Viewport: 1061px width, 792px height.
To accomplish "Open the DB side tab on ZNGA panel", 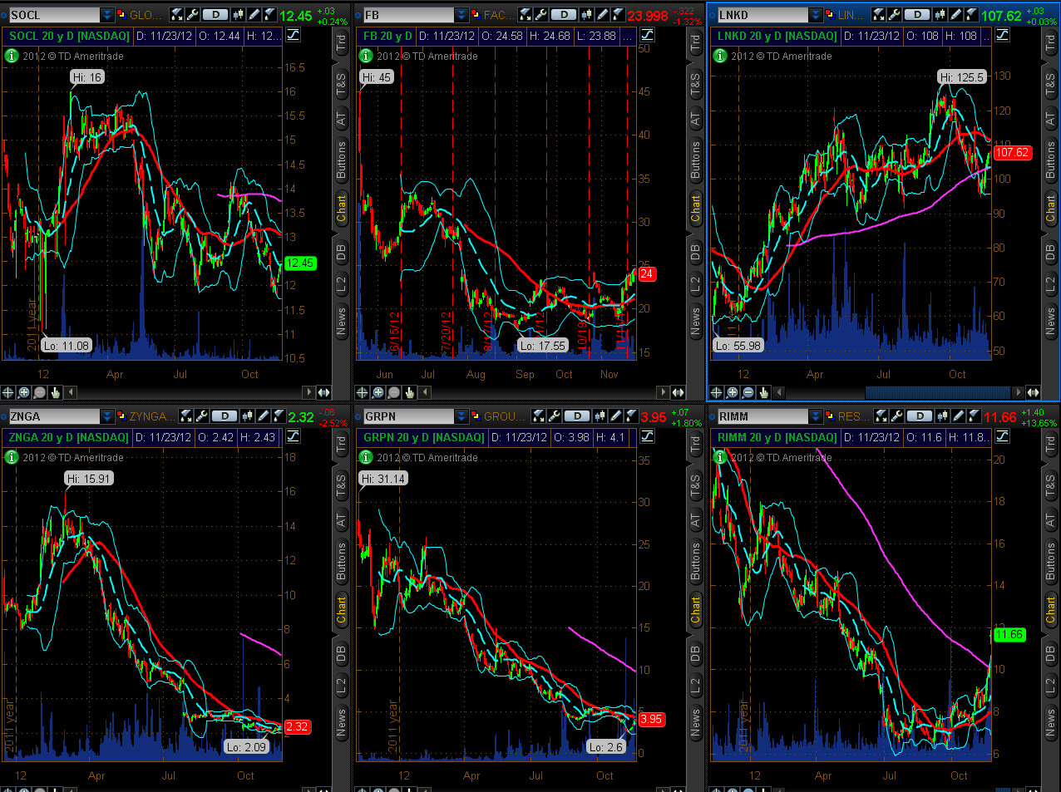I will [x=341, y=654].
